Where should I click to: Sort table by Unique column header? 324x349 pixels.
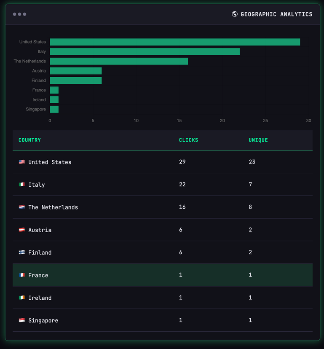pos(258,140)
